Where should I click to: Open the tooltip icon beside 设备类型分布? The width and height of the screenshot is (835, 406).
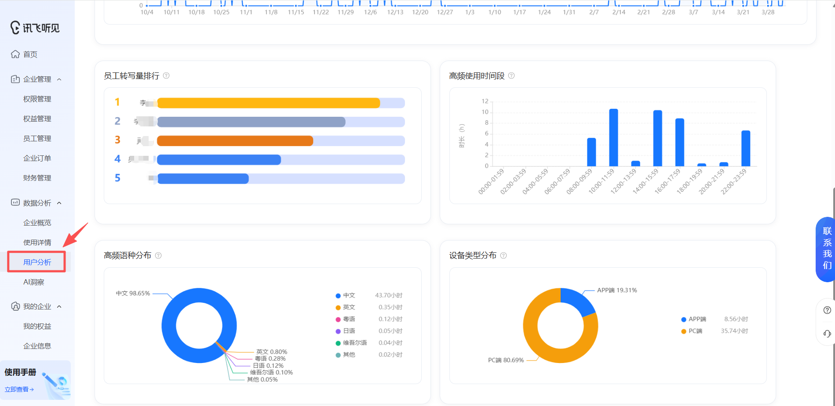(504, 255)
